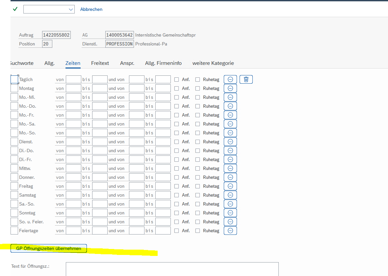Click second 'von' field for Feiertage
This screenshot has height=276, width=388.
tap(137, 231)
